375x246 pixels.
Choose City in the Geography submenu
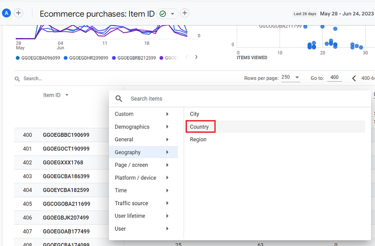click(195, 114)
